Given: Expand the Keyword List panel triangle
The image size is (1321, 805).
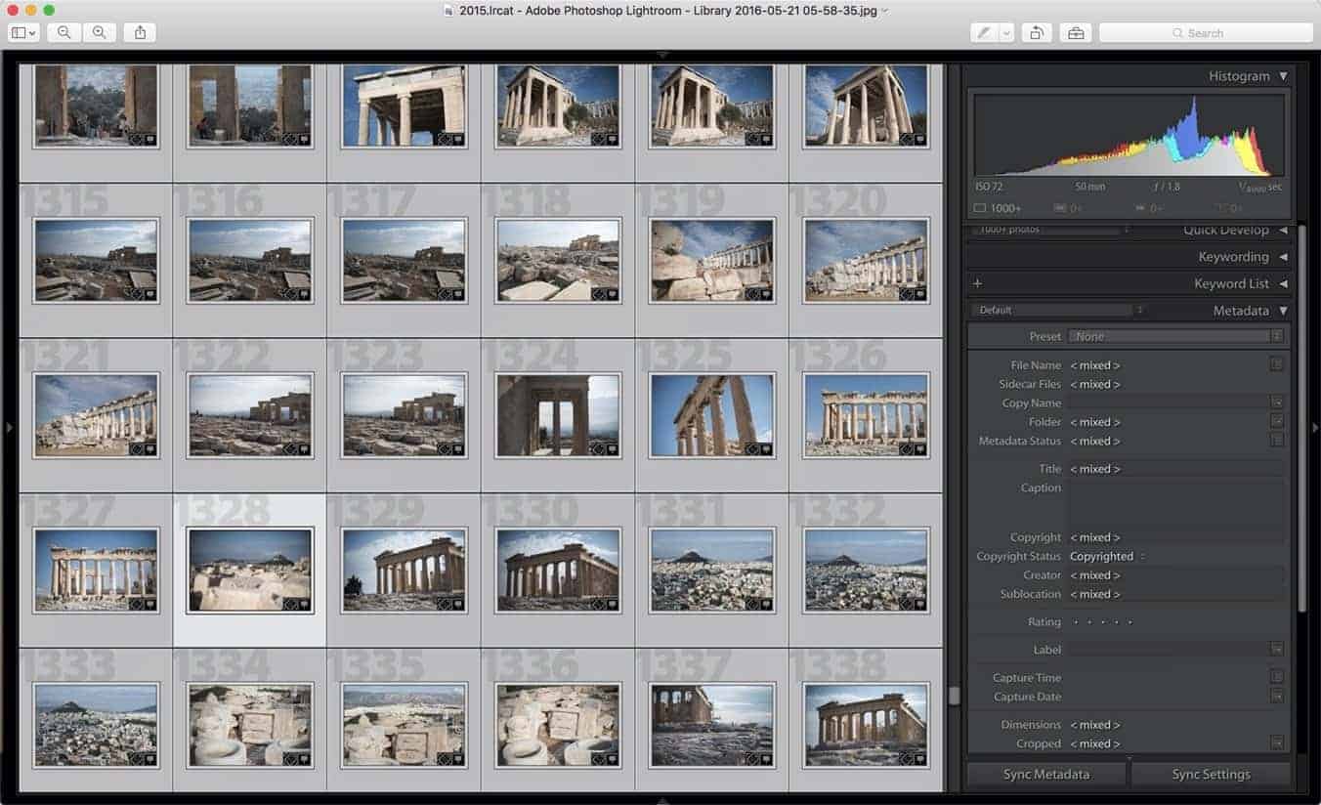Looking at the screenshot, I should (1283, 283).
